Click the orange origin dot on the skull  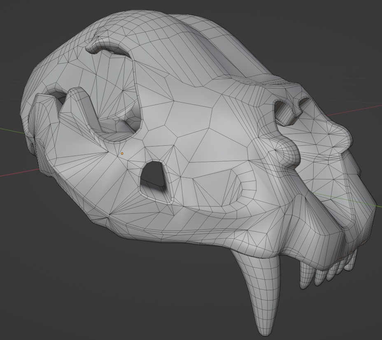click(x=122, y=154)
